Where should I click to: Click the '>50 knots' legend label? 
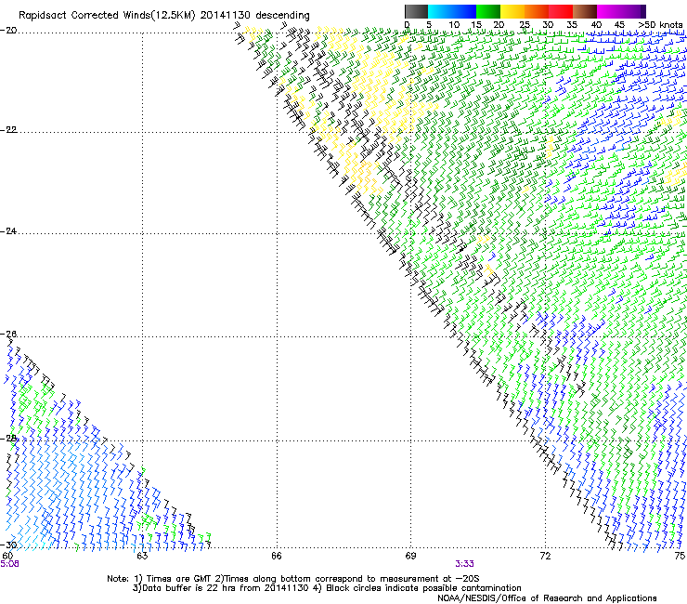pyautogui.click(x=660, y=25)
